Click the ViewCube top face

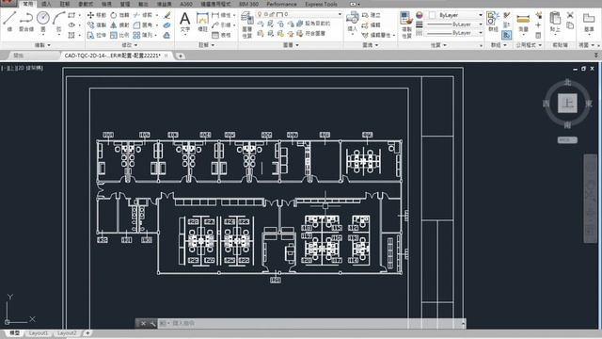tap(567, 103)
